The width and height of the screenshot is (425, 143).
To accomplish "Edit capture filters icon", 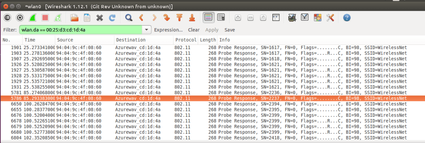I will tap(292, 18).
